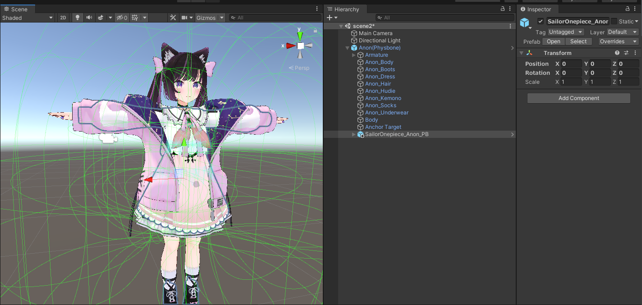Click the Add Component button
Screen dimensions: 642x305
pyautogui.click(x=578, y=98)
